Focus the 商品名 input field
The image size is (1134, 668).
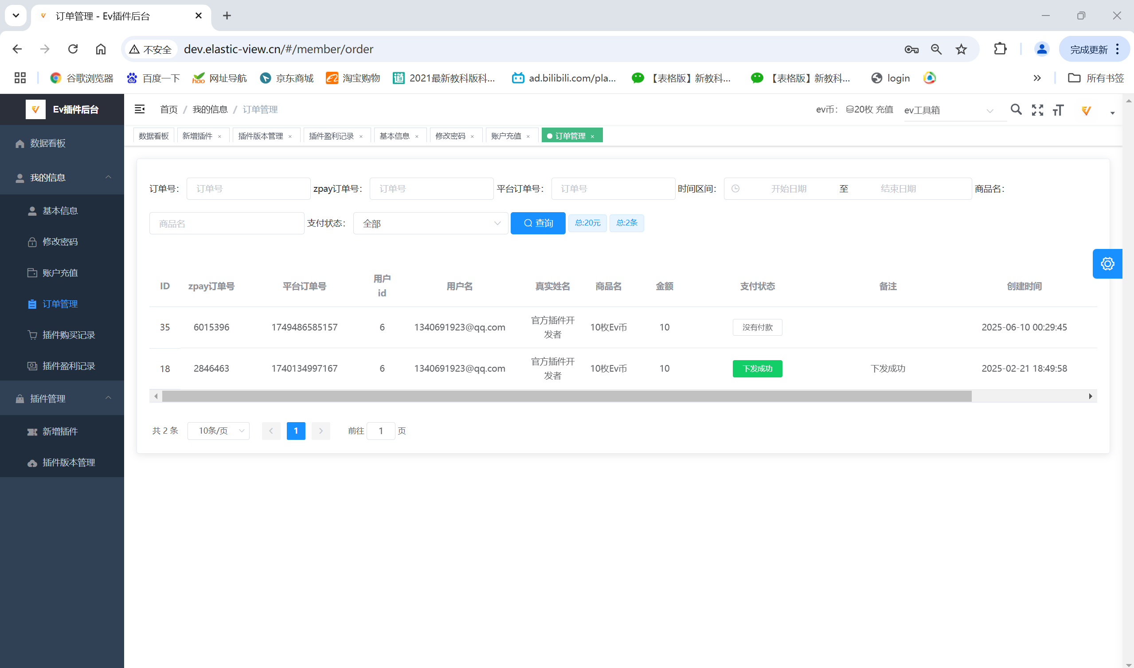(x=227, y=223)
